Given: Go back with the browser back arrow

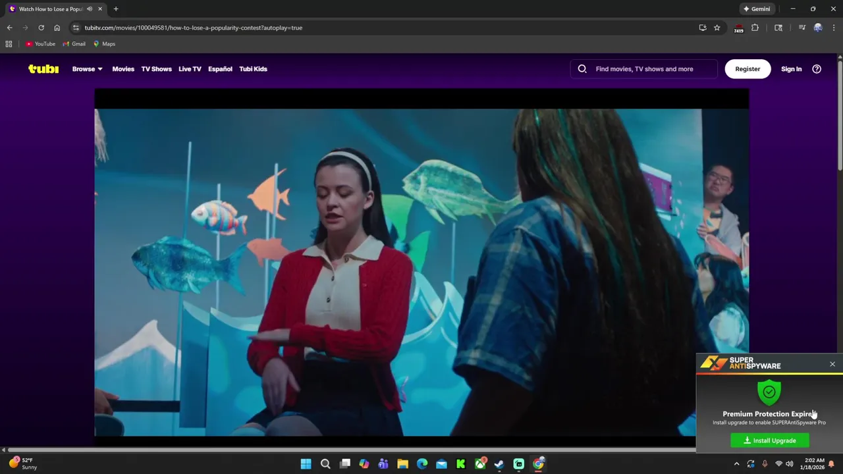Looking at the screenshot, I should click(x=9, y=28).
